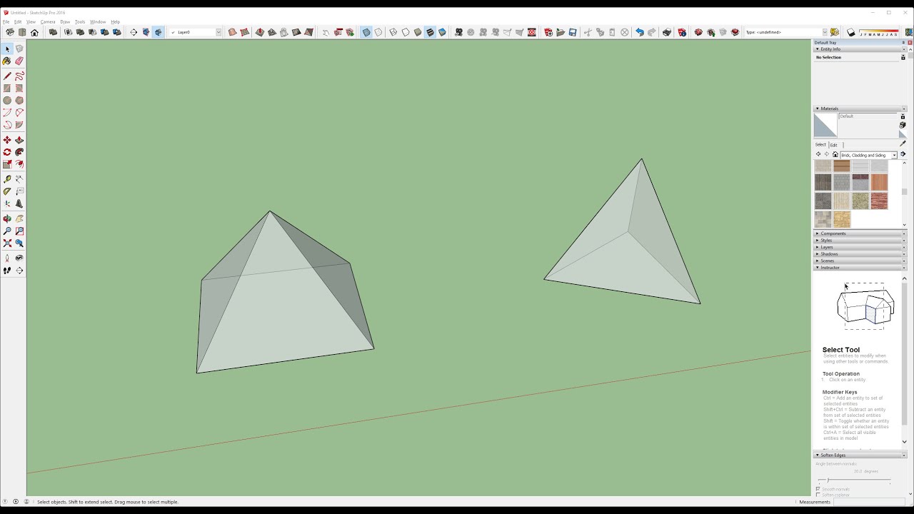Select the Scale tool
Screen dimensions: 914x514
[x=7, y=164]
